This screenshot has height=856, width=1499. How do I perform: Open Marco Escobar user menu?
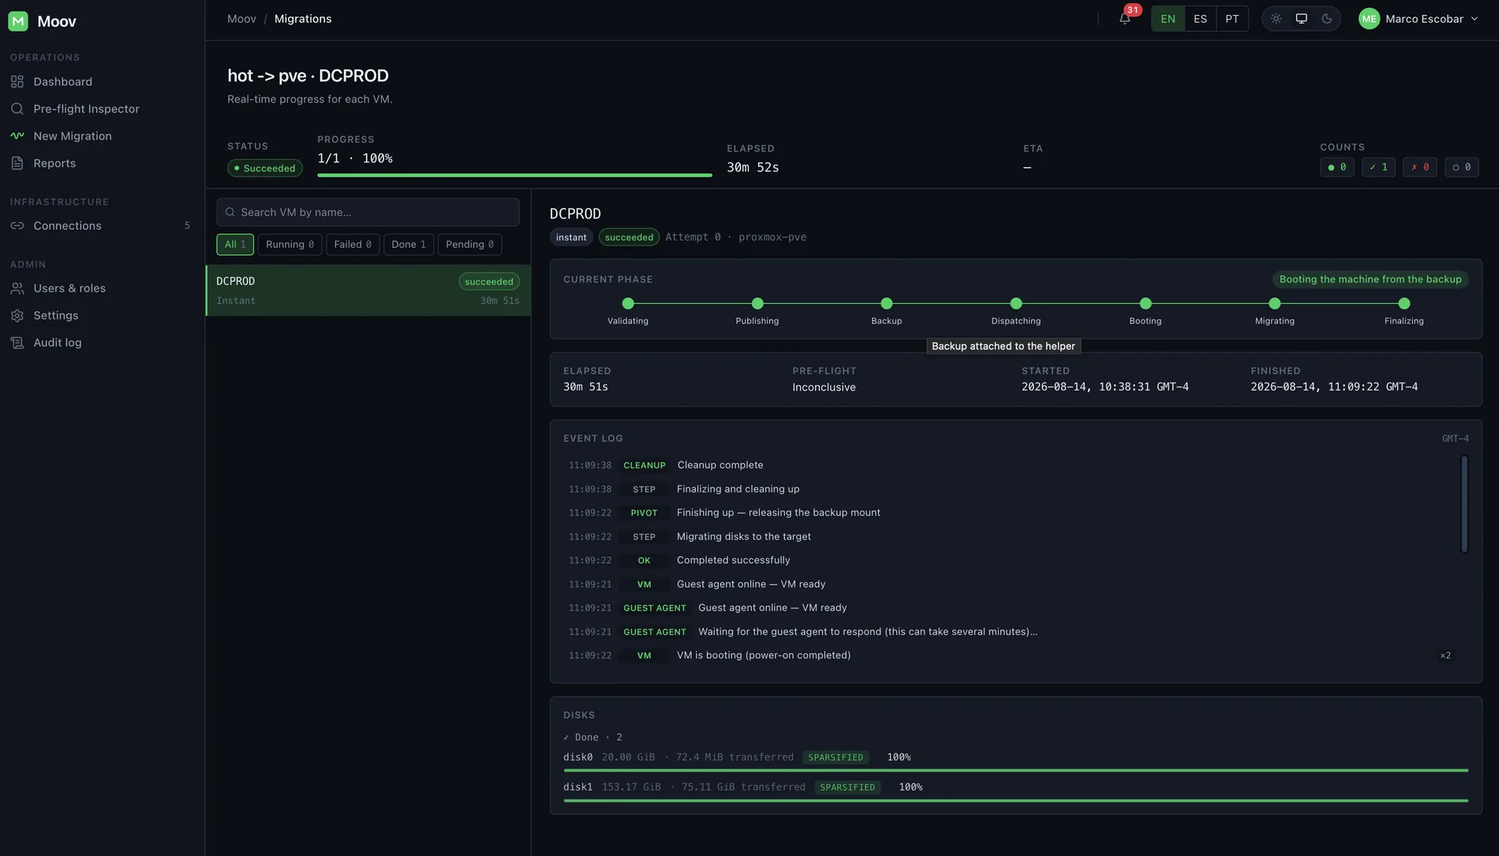(x=1419, y=19)
